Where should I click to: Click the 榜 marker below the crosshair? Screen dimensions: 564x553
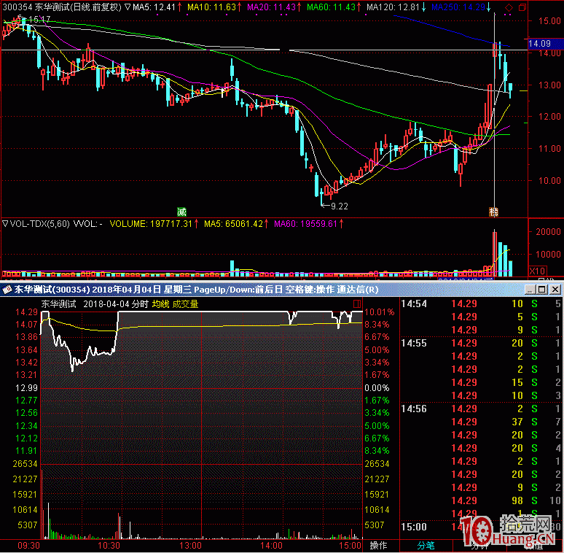(493, 212)
